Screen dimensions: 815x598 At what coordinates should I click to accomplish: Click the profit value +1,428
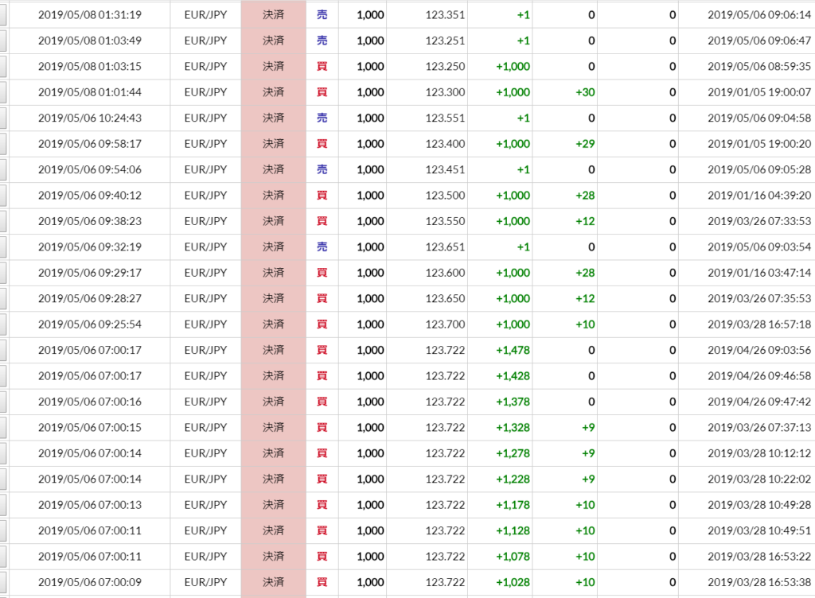pos(513,376)
